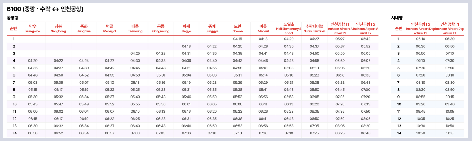
Task: Select 07:35 Incheon T2 arrival in row 10
Action: 366,104
